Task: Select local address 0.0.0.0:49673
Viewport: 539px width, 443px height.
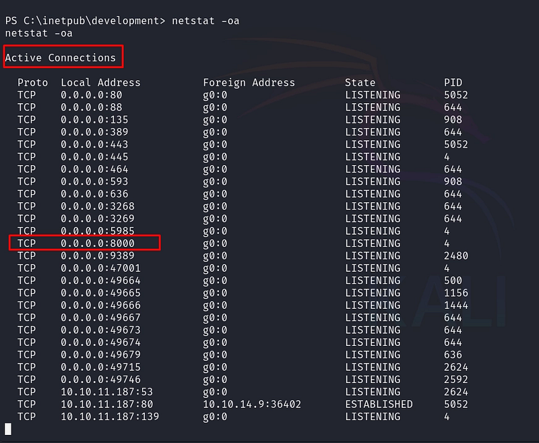Action: pos(100,330)
